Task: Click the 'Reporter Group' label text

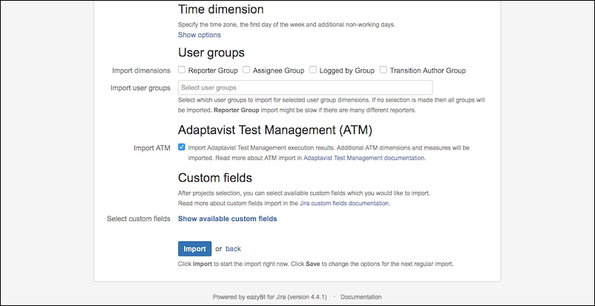Action: tap(213, 70)
